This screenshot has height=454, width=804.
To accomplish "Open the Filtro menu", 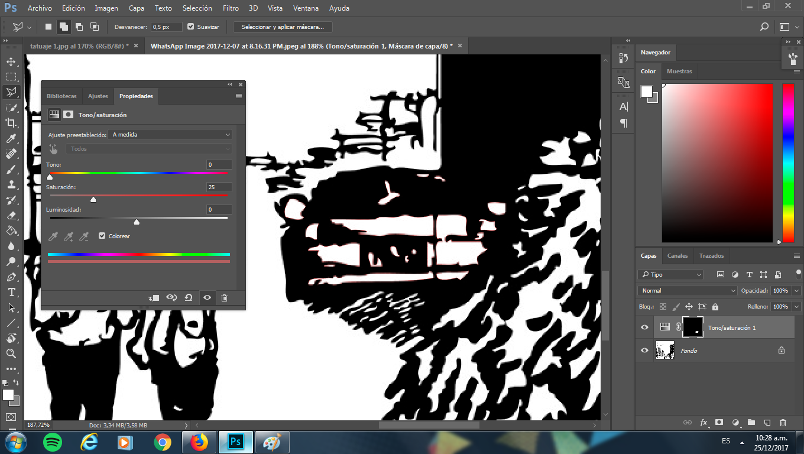I will tap(231, 8).
